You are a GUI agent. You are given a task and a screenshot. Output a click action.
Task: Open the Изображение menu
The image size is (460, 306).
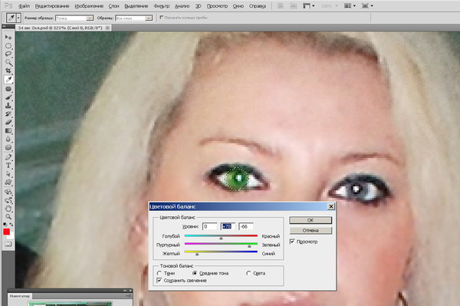click(89, 6)
